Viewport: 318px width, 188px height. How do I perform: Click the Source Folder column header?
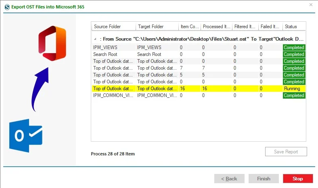[114, 27]
